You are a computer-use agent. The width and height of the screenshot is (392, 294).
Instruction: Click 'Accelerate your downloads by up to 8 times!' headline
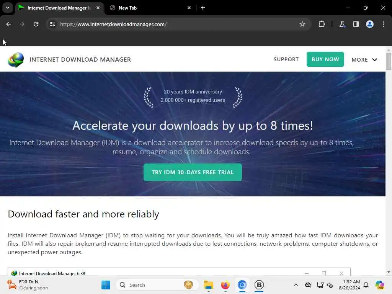[x=193, y=126]
